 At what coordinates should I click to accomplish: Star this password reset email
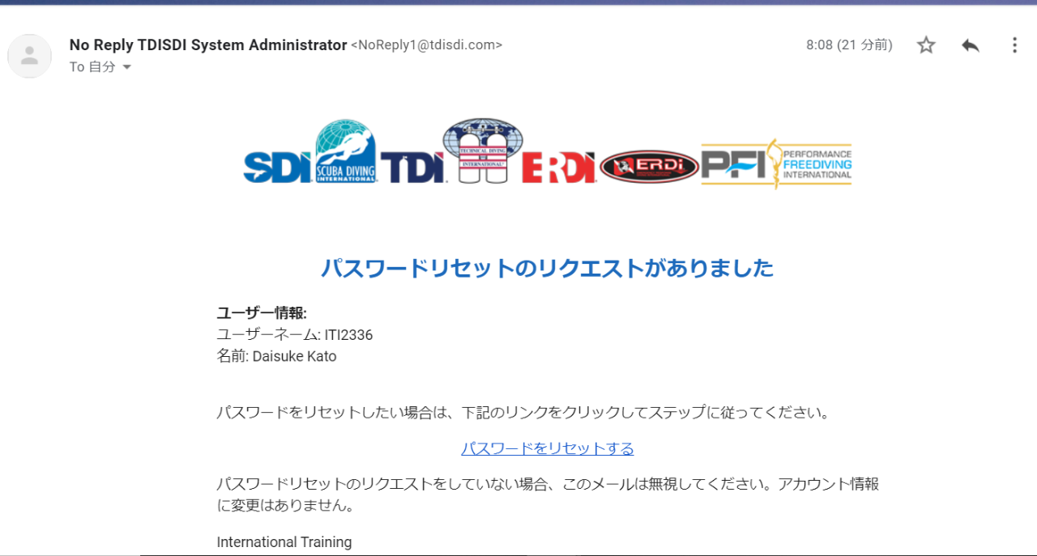[926, 45]
